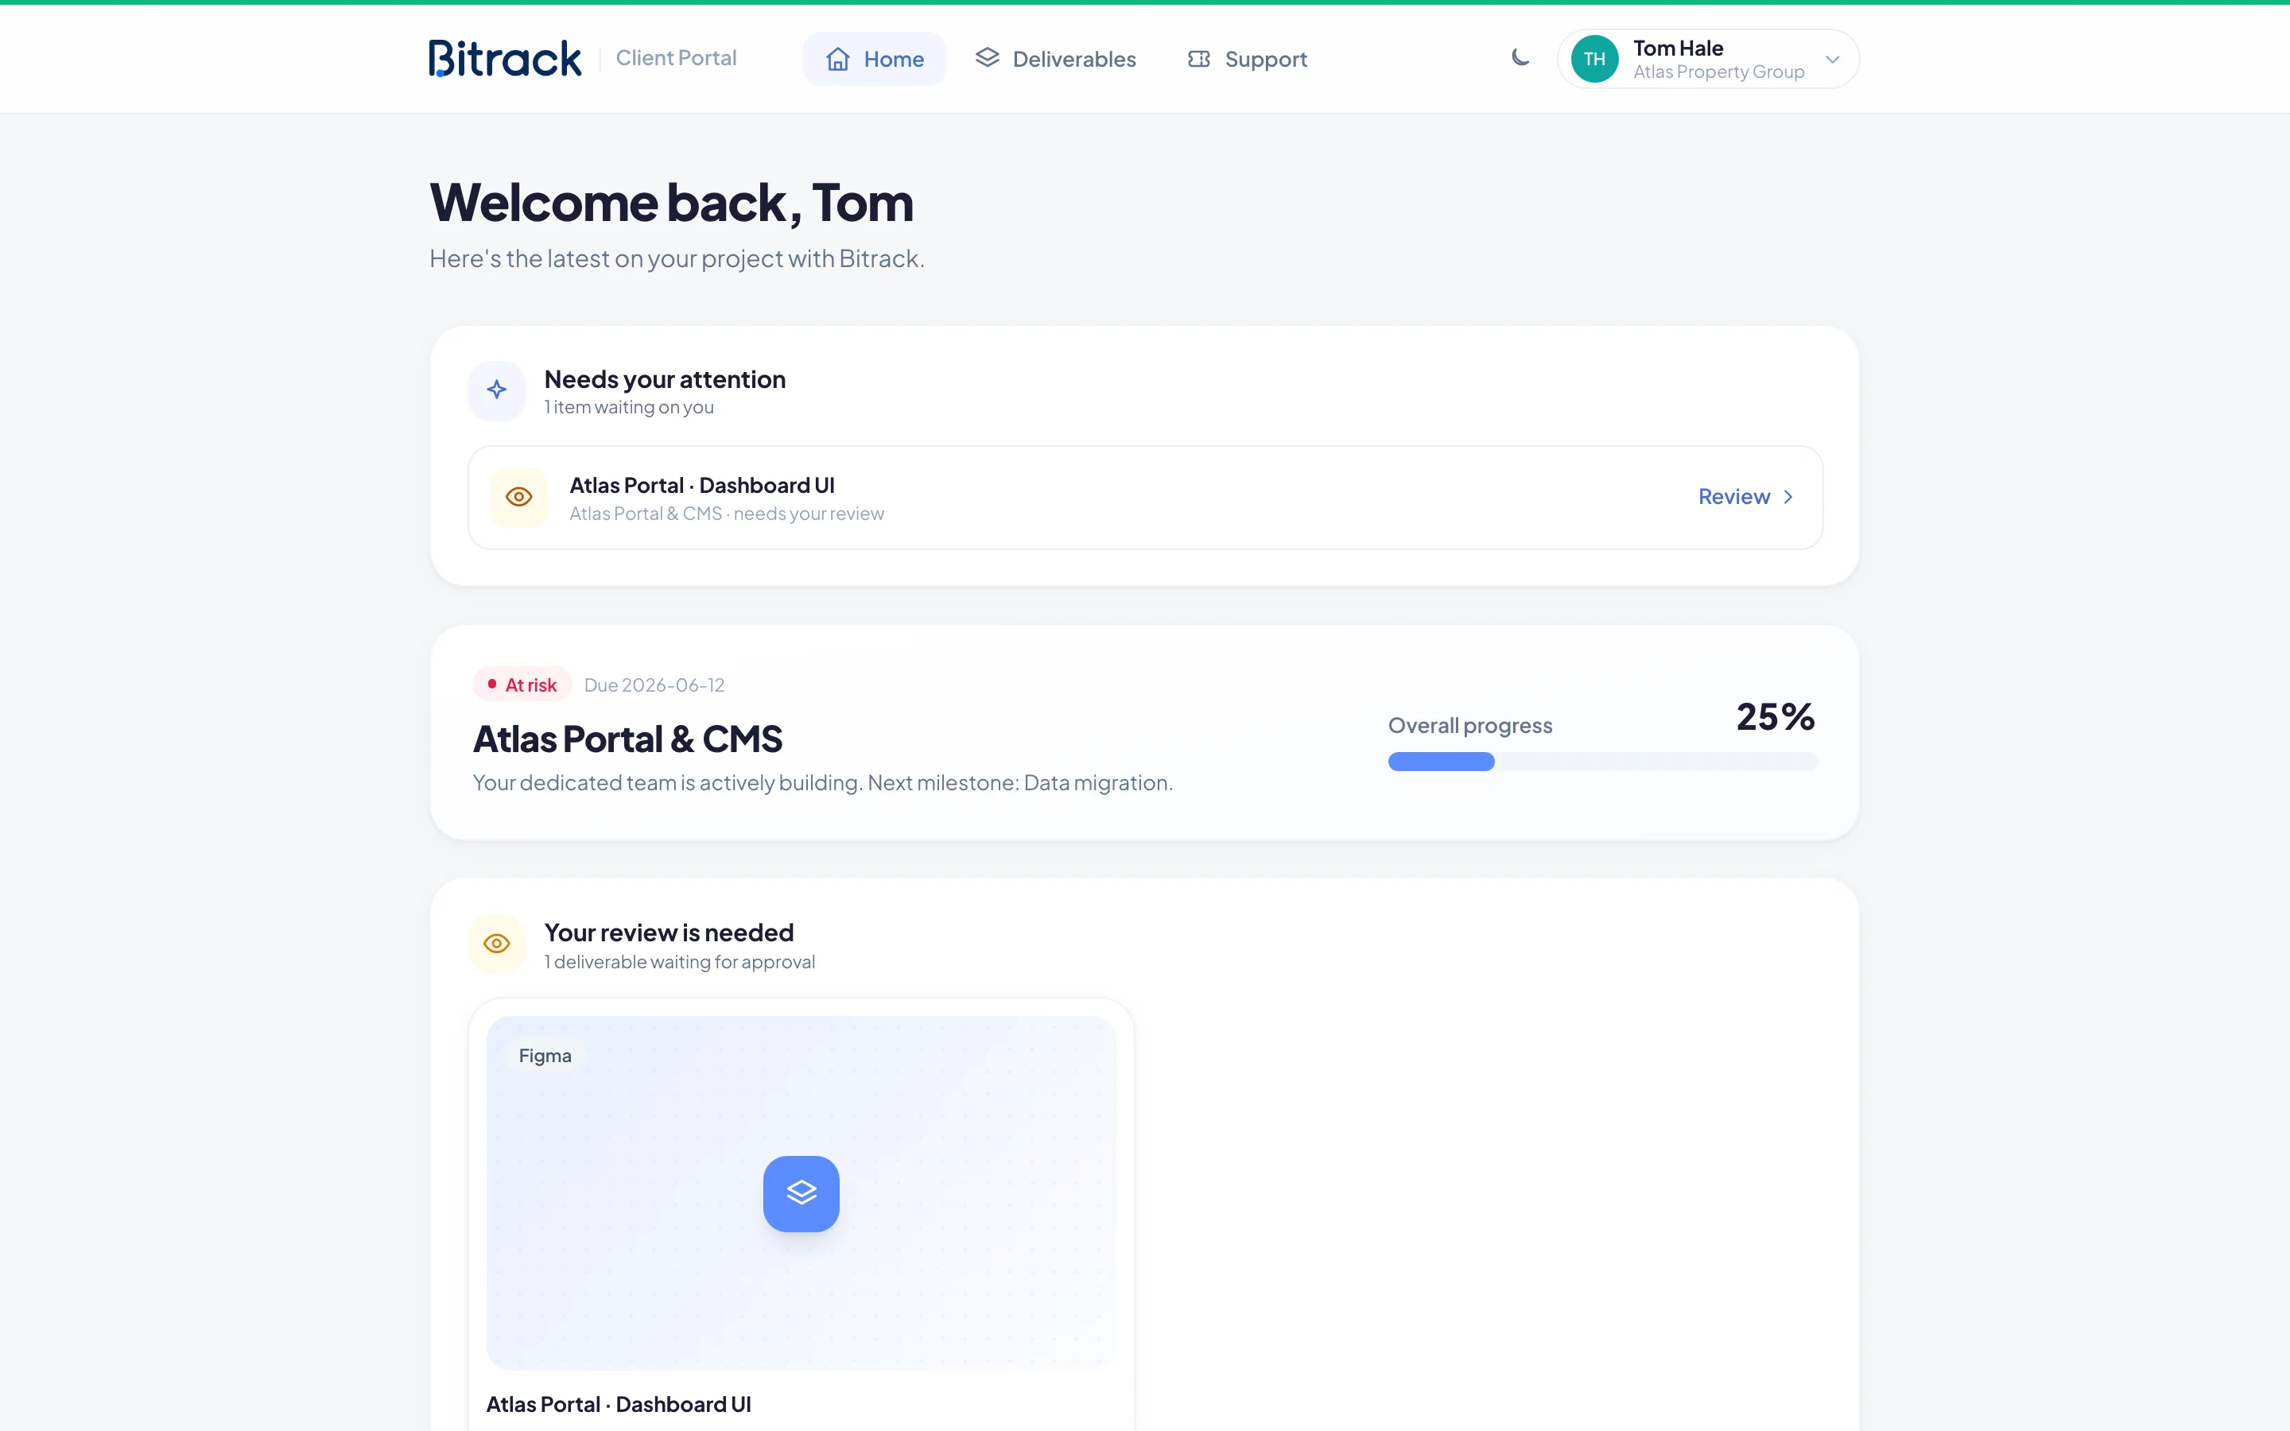Open the Support tab
The width and height of the screenshot is (2290, 1431).
click(1248, 59)
